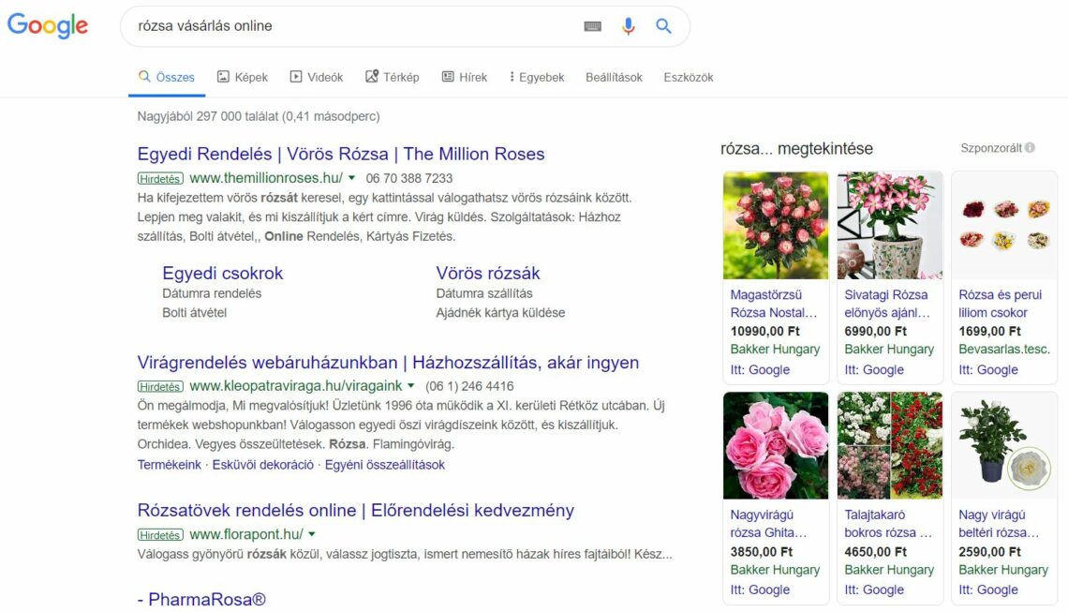Click the phone number (06 1) 246 4416
Screen dimensions: 1068x612
point(469,386)
